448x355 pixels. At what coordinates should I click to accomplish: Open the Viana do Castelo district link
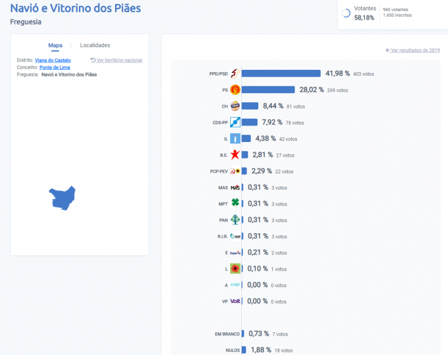(53, 60)
